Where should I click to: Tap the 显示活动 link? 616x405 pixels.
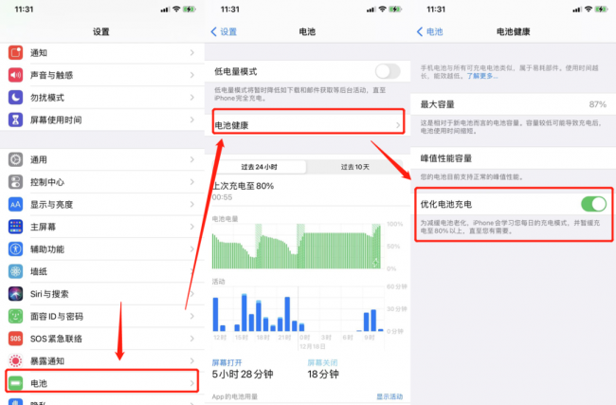tap(390, 396)
